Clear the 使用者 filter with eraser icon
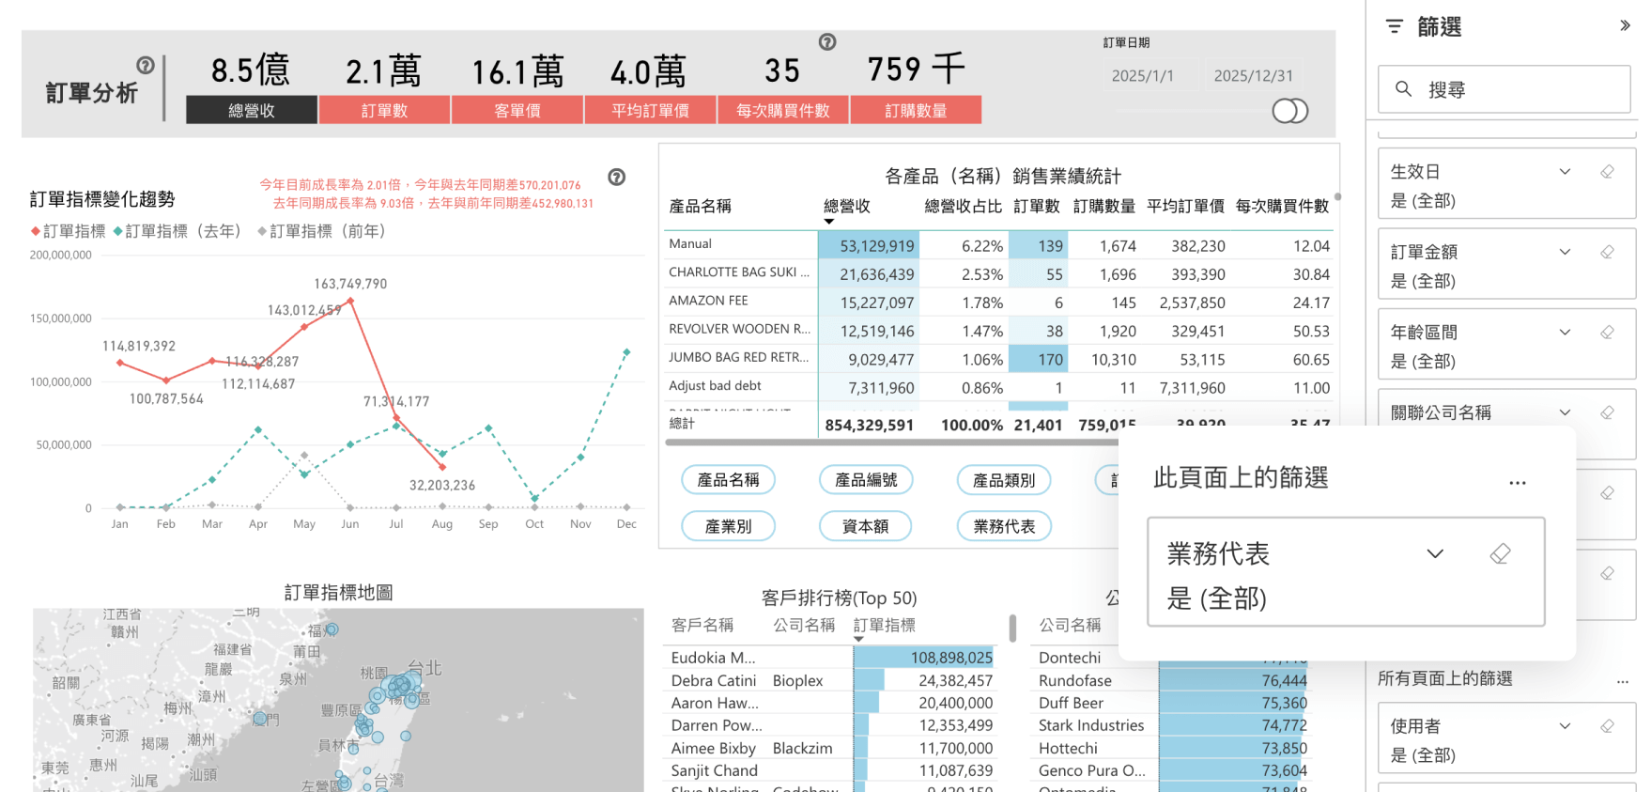The height and width of the screenshot is (792, 1651). tap(1607, 726)
